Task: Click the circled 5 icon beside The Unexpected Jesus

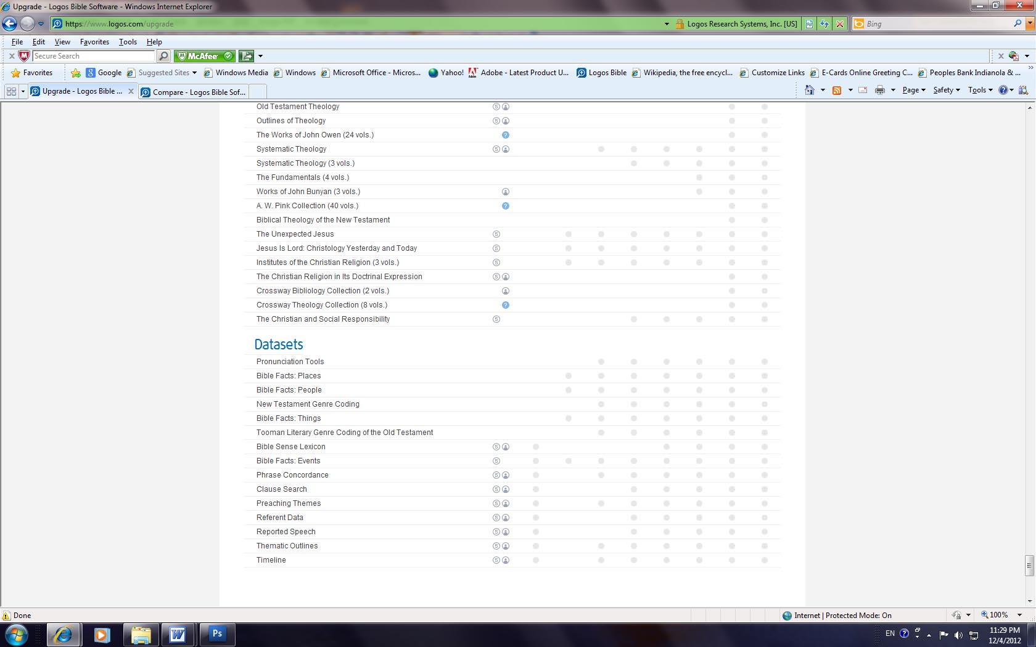Action: (496, 234)
